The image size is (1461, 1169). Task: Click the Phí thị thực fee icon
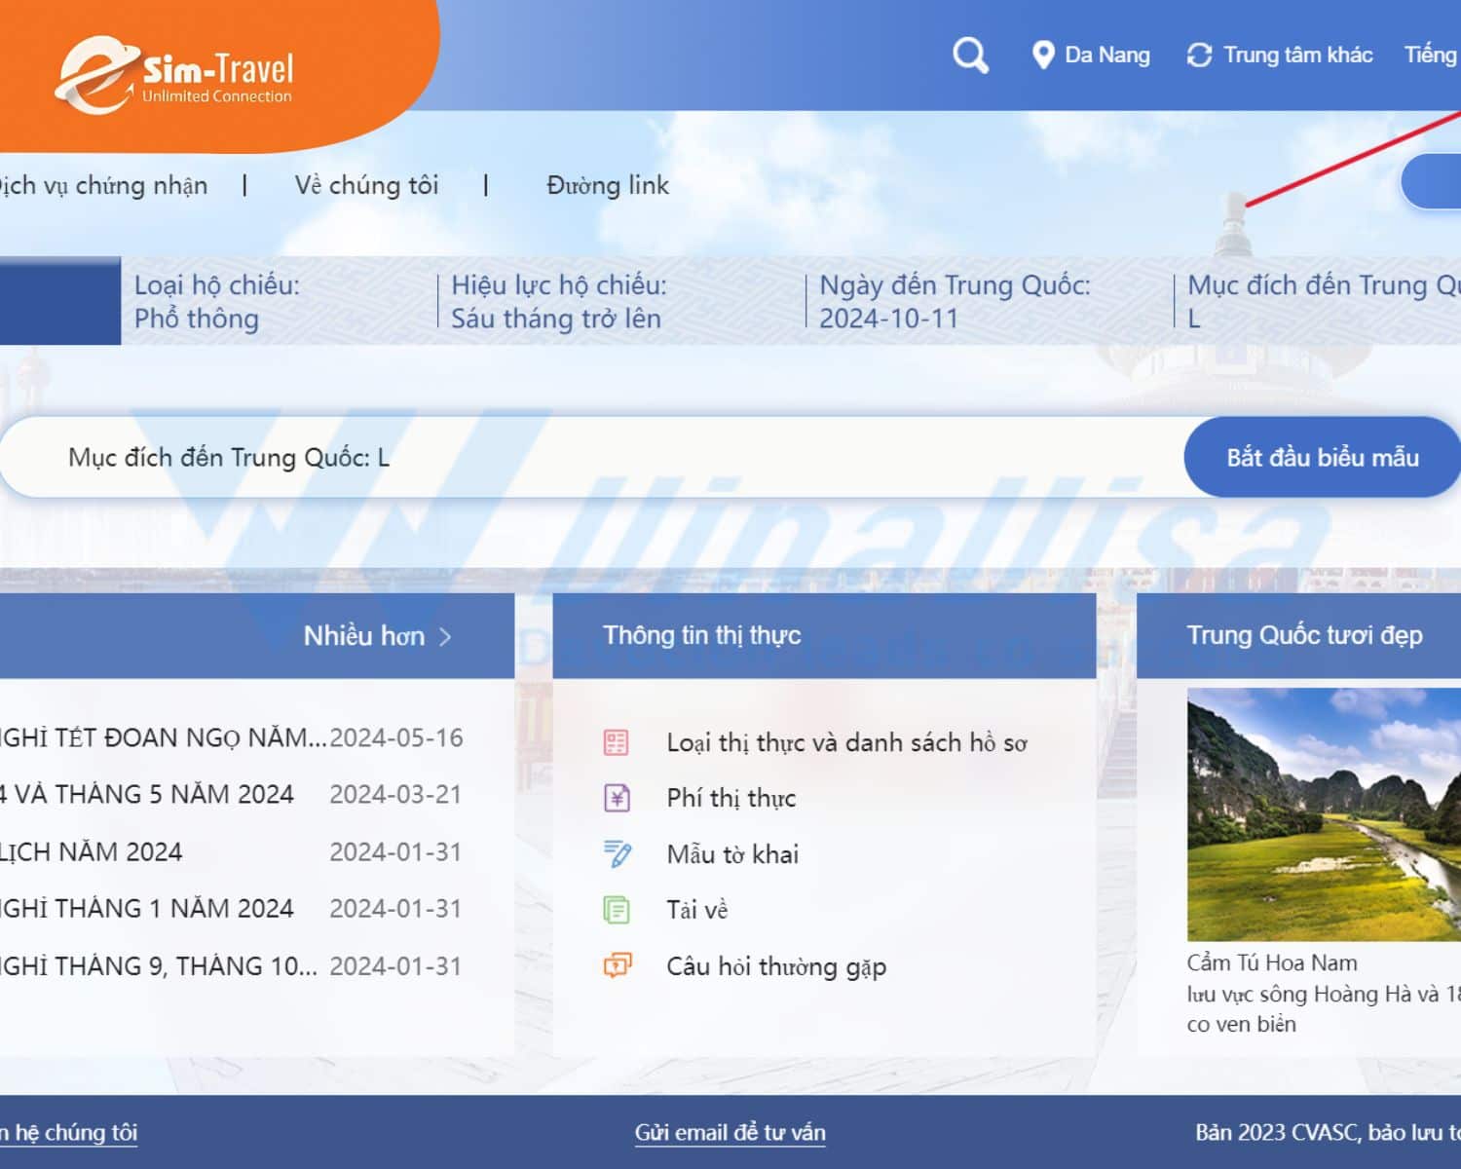[617, 797]
